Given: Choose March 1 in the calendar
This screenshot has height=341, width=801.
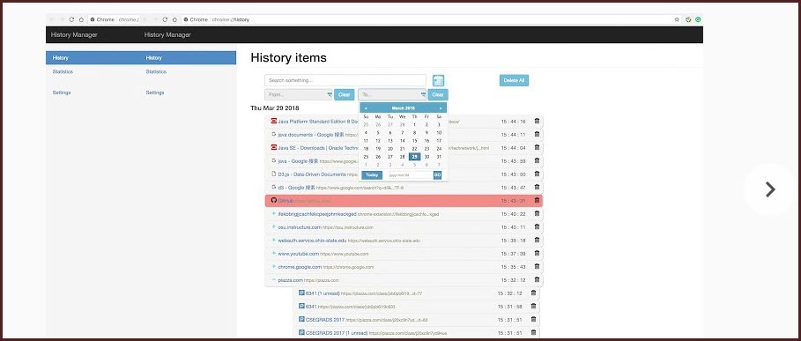Looking at the screenshot, I should (x=415, y=124).
